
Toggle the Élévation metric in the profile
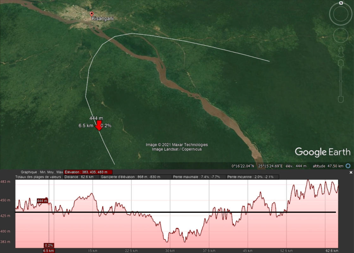click(x=88, y=172)
